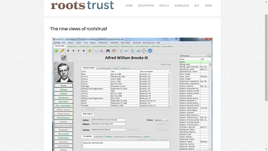Click the rootstrust logo
The image size is (268, 151).
coord(82,5)
